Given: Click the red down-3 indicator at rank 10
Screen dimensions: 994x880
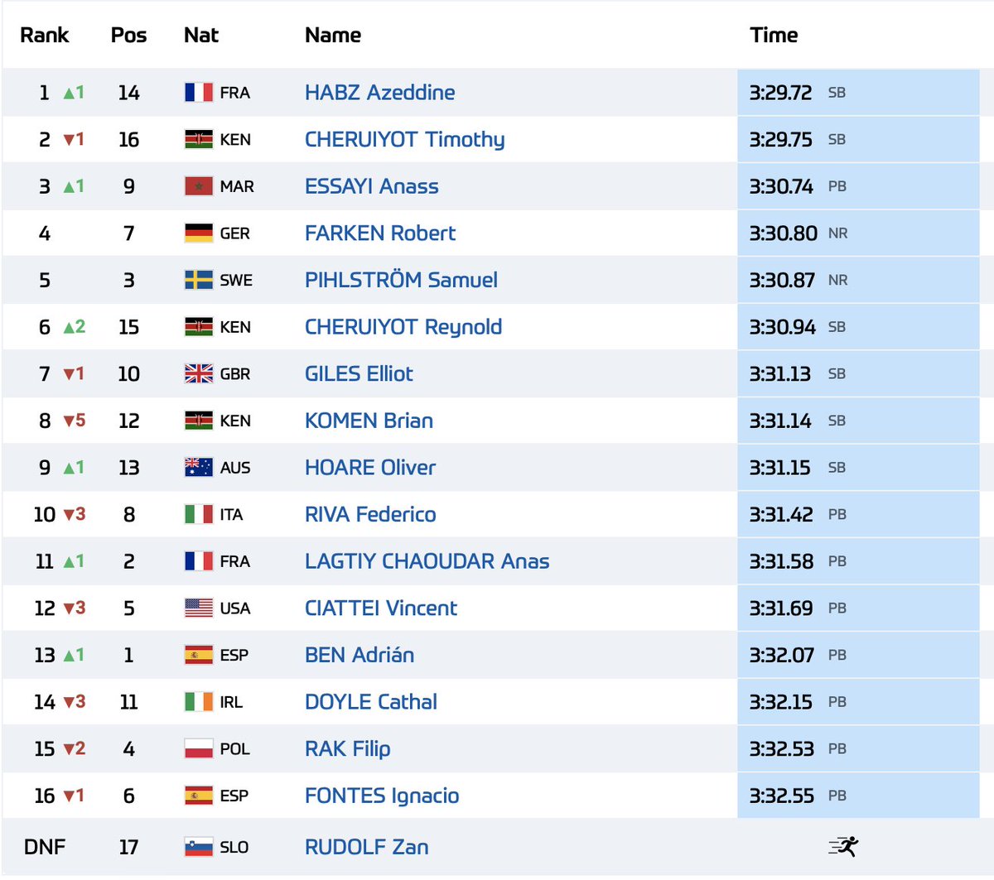Looking at the screenshot, I should 75,514.
